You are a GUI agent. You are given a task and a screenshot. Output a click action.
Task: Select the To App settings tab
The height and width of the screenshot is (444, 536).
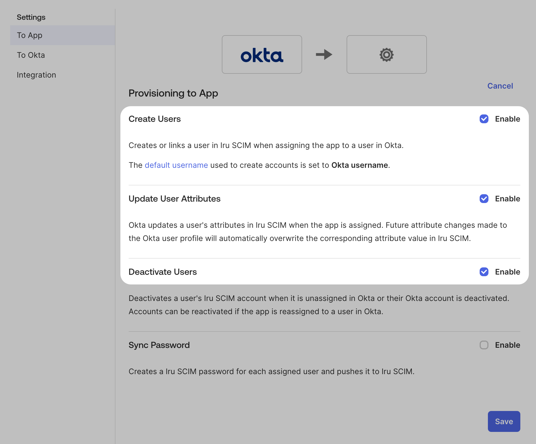click(63, 35)
